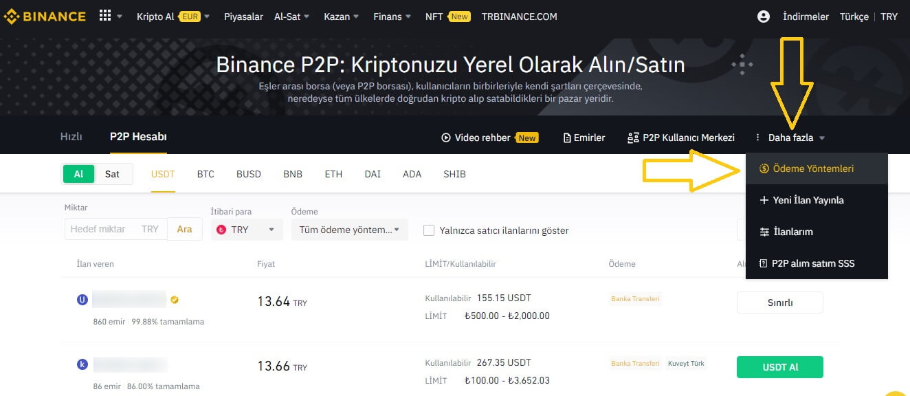Select the USDT crypto tab
The width and height of the screenshot is (910, 396).
(163, 174)
